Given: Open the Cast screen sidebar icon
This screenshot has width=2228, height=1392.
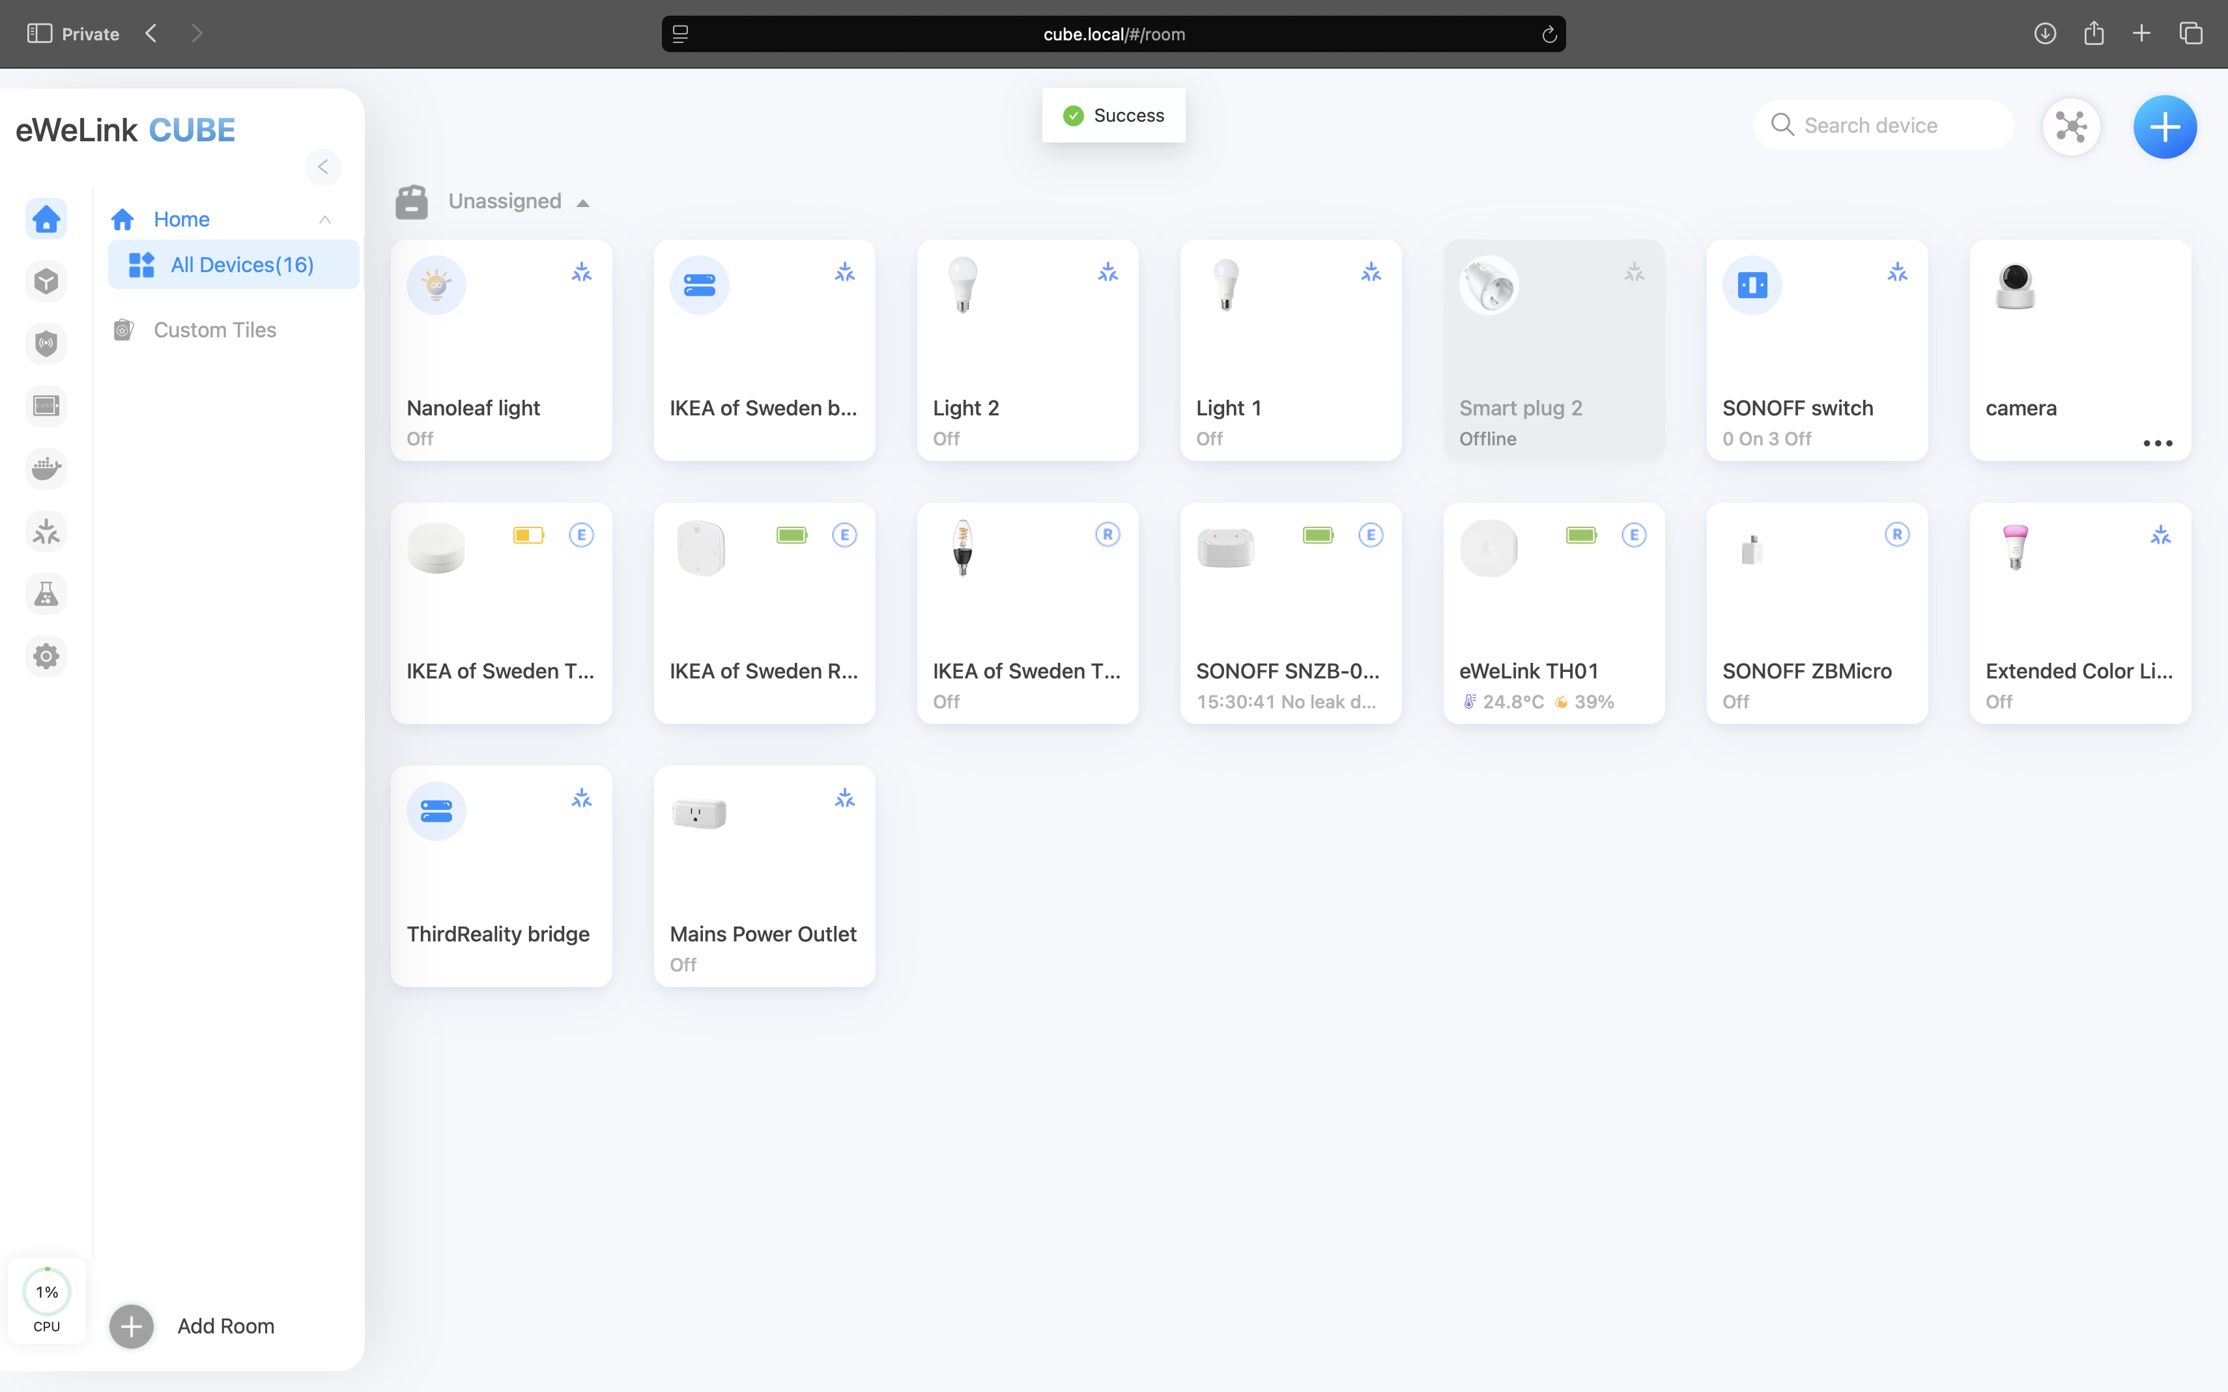Looking at the screenshot, I should 46,406.
